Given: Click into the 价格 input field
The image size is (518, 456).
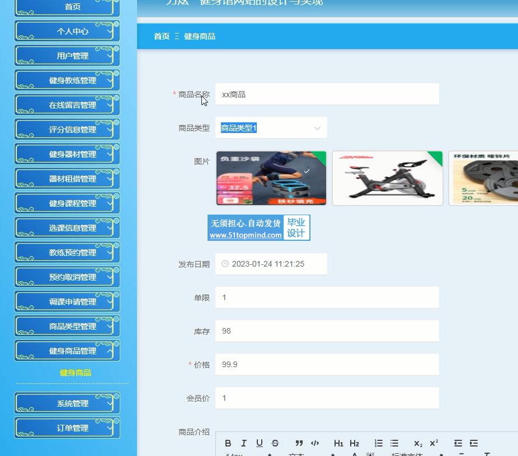Looking at the screenshot, I should tap(327, 364).
